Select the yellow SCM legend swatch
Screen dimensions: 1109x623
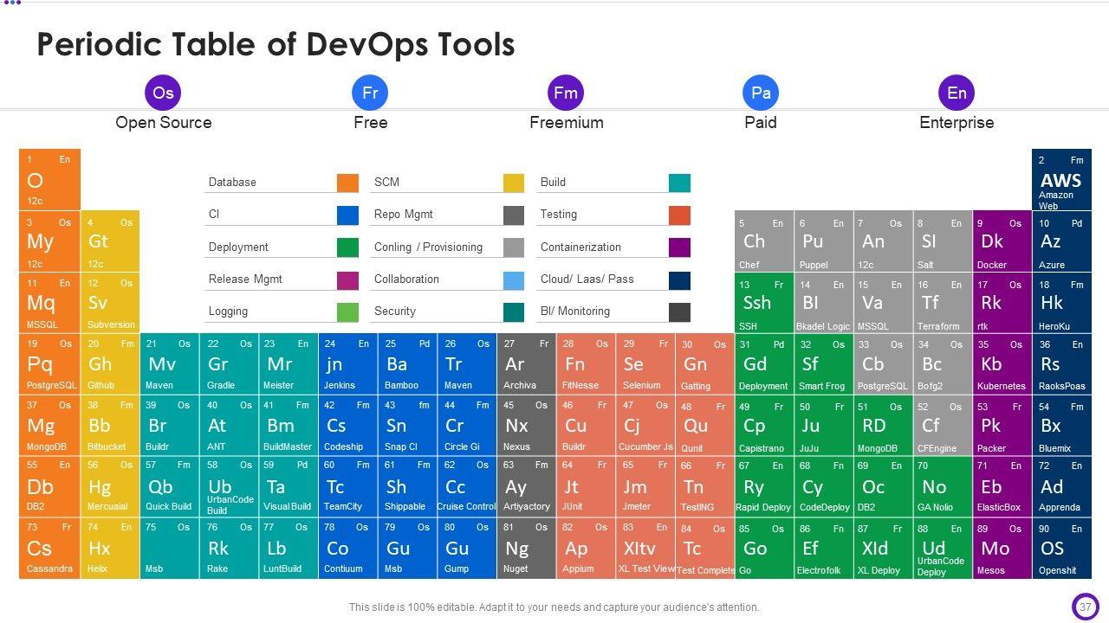coord(514,183)
